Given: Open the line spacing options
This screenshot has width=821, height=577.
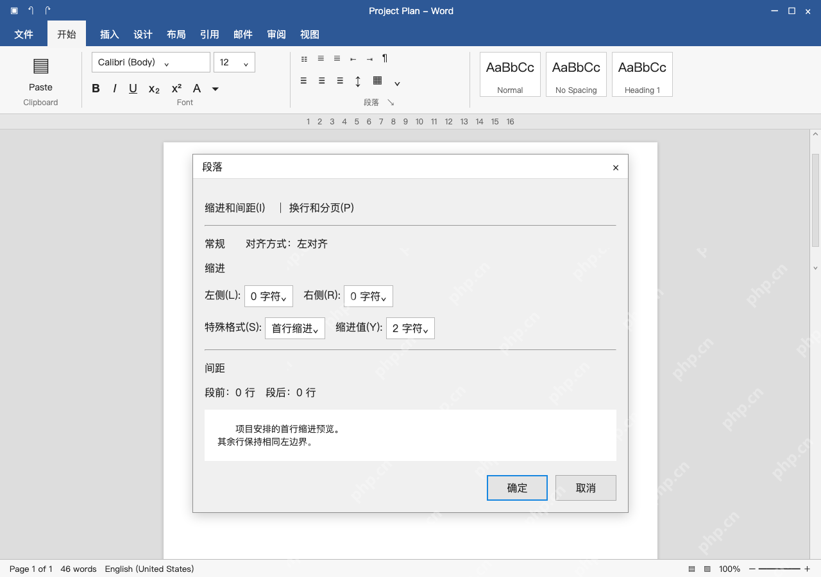Looking at the screenshot, I should [x=358, y=81].
